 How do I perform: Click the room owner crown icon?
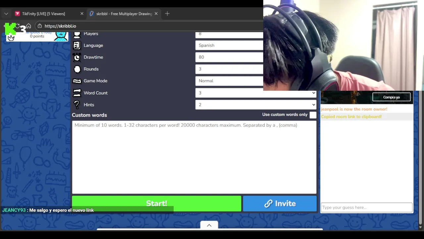(11, 38)
